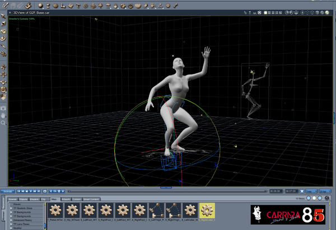Jump to the last frame
This screenshot has height=230, width=336.
click(x=39, y=191)
